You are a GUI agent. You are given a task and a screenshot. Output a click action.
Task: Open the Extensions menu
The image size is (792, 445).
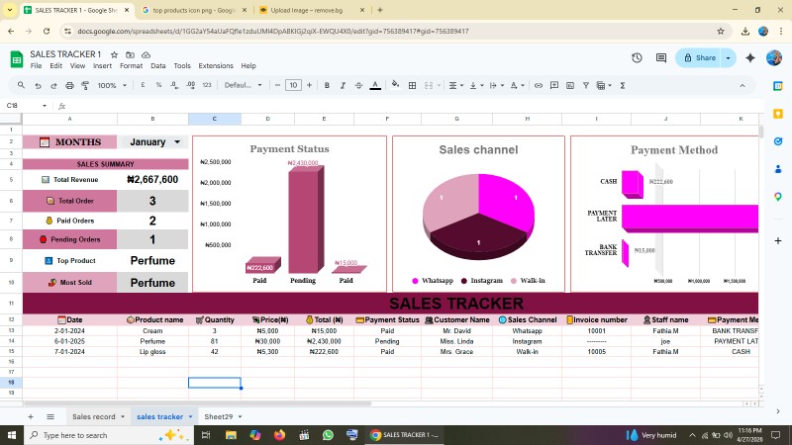[216, 65]
